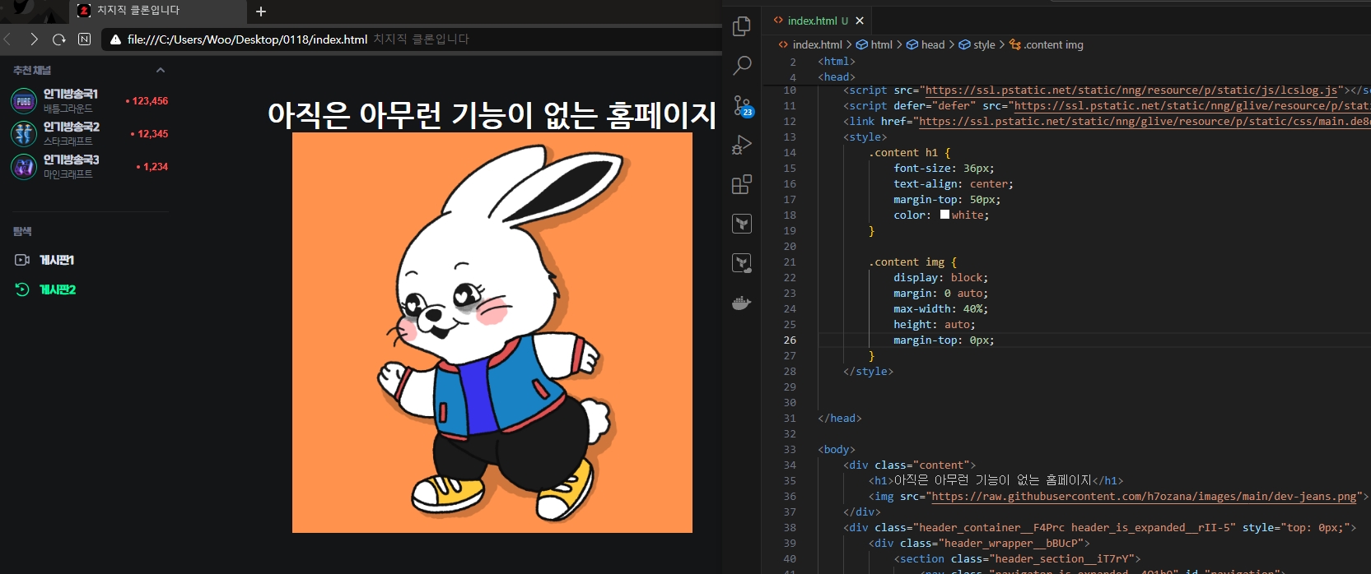Image resolution: width=1371 pixels, height=574 pixels.
Task: Open the VS Code Search panel
Action: pos(742,65)
